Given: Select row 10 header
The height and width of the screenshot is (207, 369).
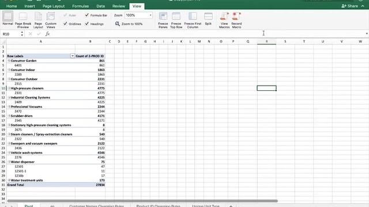Looking at the screenshot, I should 3,88.
